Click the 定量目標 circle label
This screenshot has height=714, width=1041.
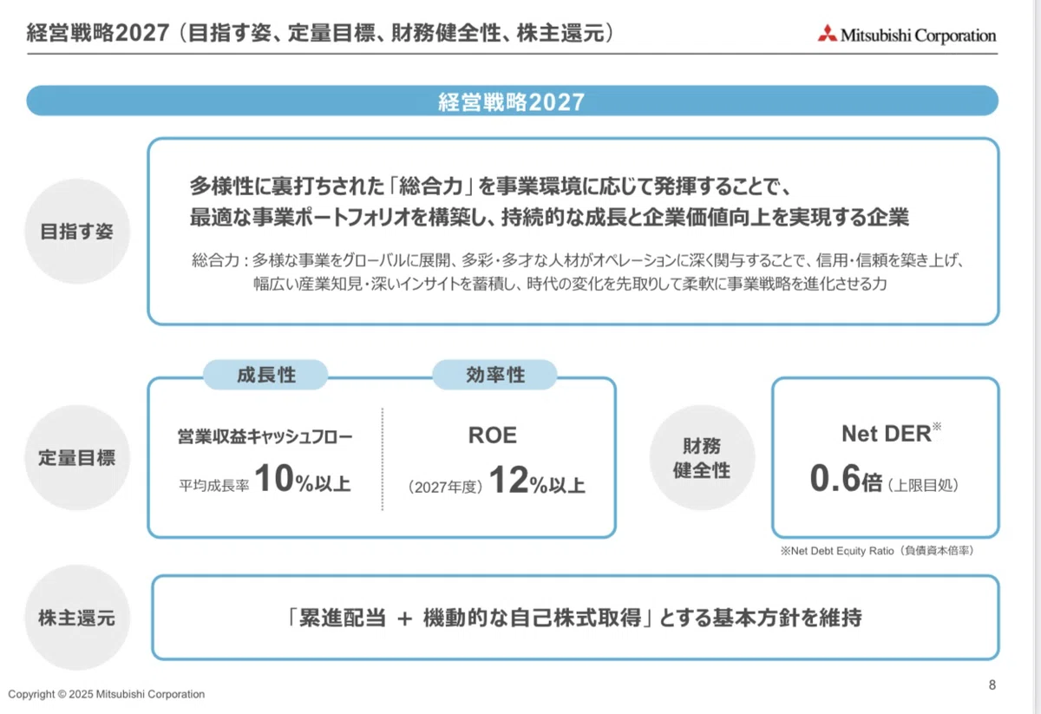[77, 457]
